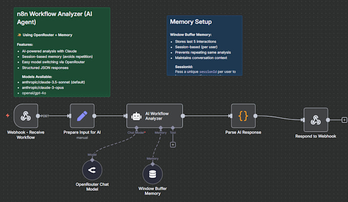This screenshot has height=202, width=348.
Task: Click the 'manual' caption under Prepare Input
Action: point(82,138)
